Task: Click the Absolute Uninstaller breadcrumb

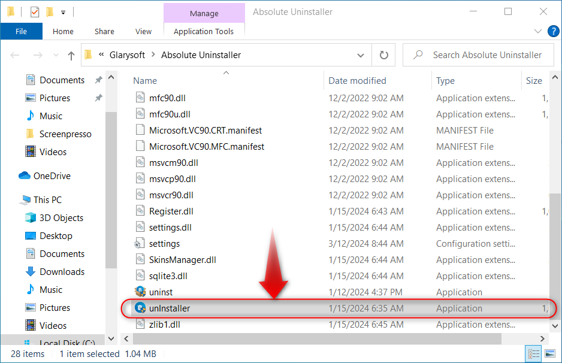Action: tap(201, 55)
